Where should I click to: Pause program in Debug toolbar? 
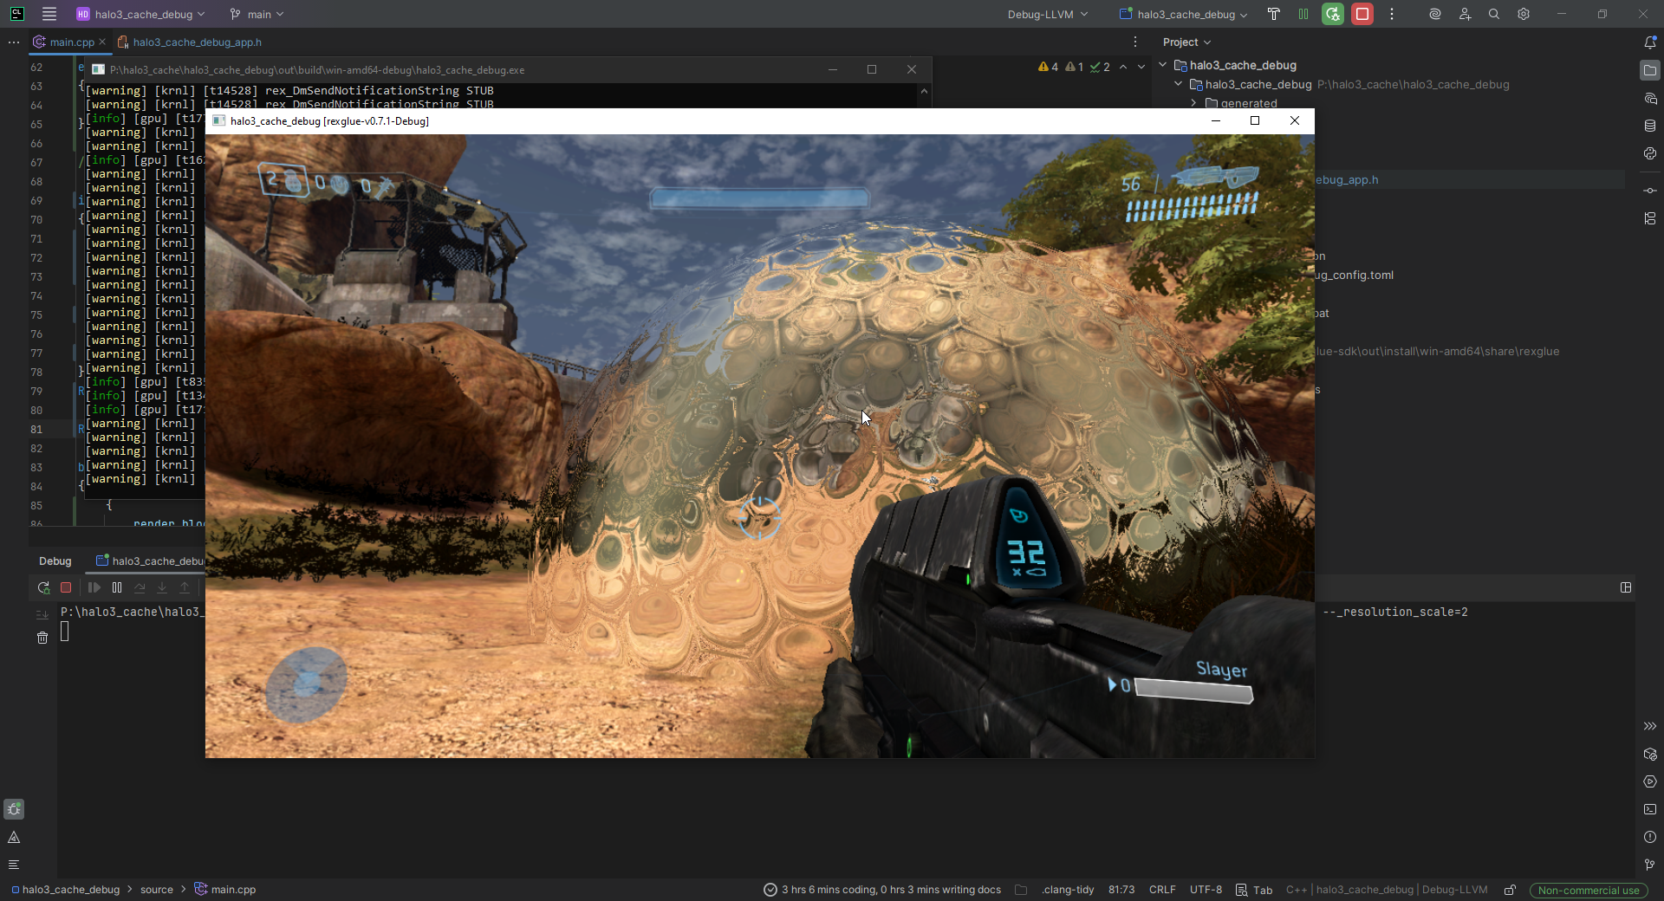tap(117, 587)
